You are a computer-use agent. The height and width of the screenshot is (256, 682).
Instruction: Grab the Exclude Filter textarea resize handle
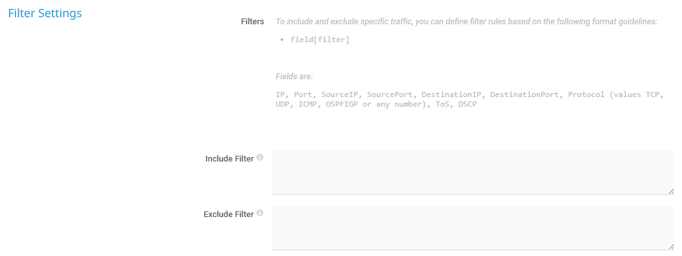click(x=670, y=246)
